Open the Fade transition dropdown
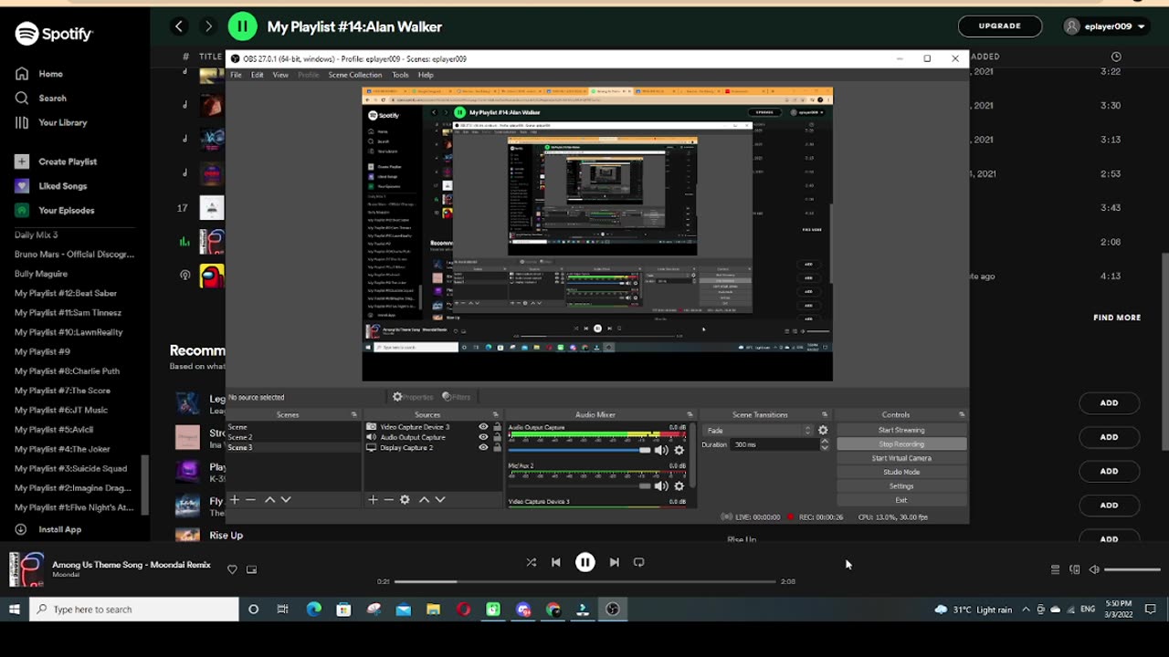Viewport: 1169px width, 657px height. (x=758, y=431)
